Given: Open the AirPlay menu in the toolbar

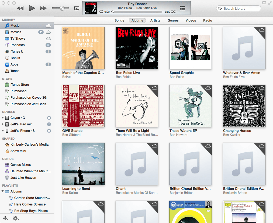Looking at the screenshot, I should tap(77, 8).
